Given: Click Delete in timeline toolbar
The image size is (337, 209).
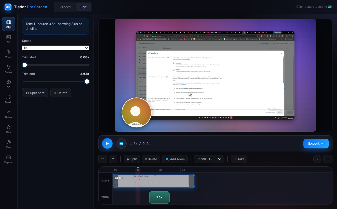Looking at the screenshot, I should point(151,159).
